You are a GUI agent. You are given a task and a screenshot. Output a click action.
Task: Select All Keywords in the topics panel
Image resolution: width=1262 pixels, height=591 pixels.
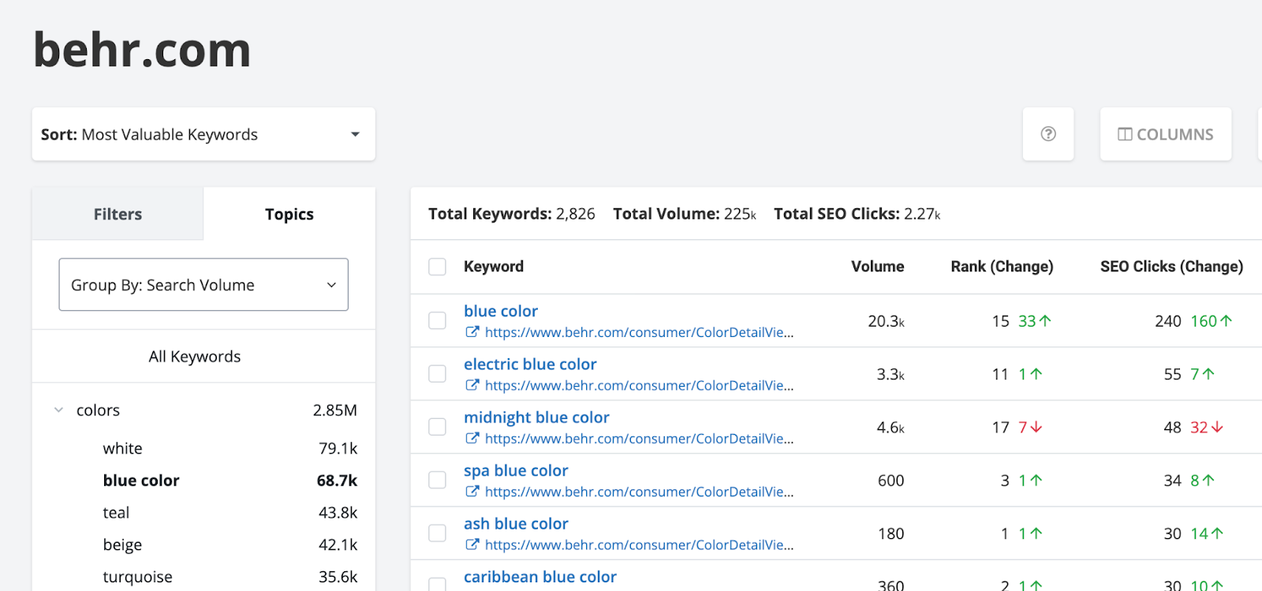click(195, 357)
